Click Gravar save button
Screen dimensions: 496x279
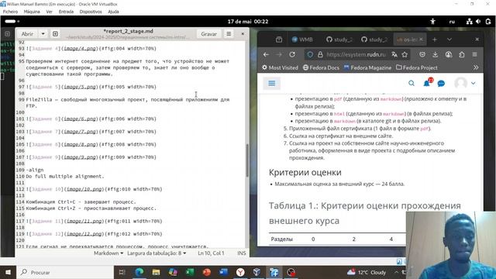click(208, 34)
